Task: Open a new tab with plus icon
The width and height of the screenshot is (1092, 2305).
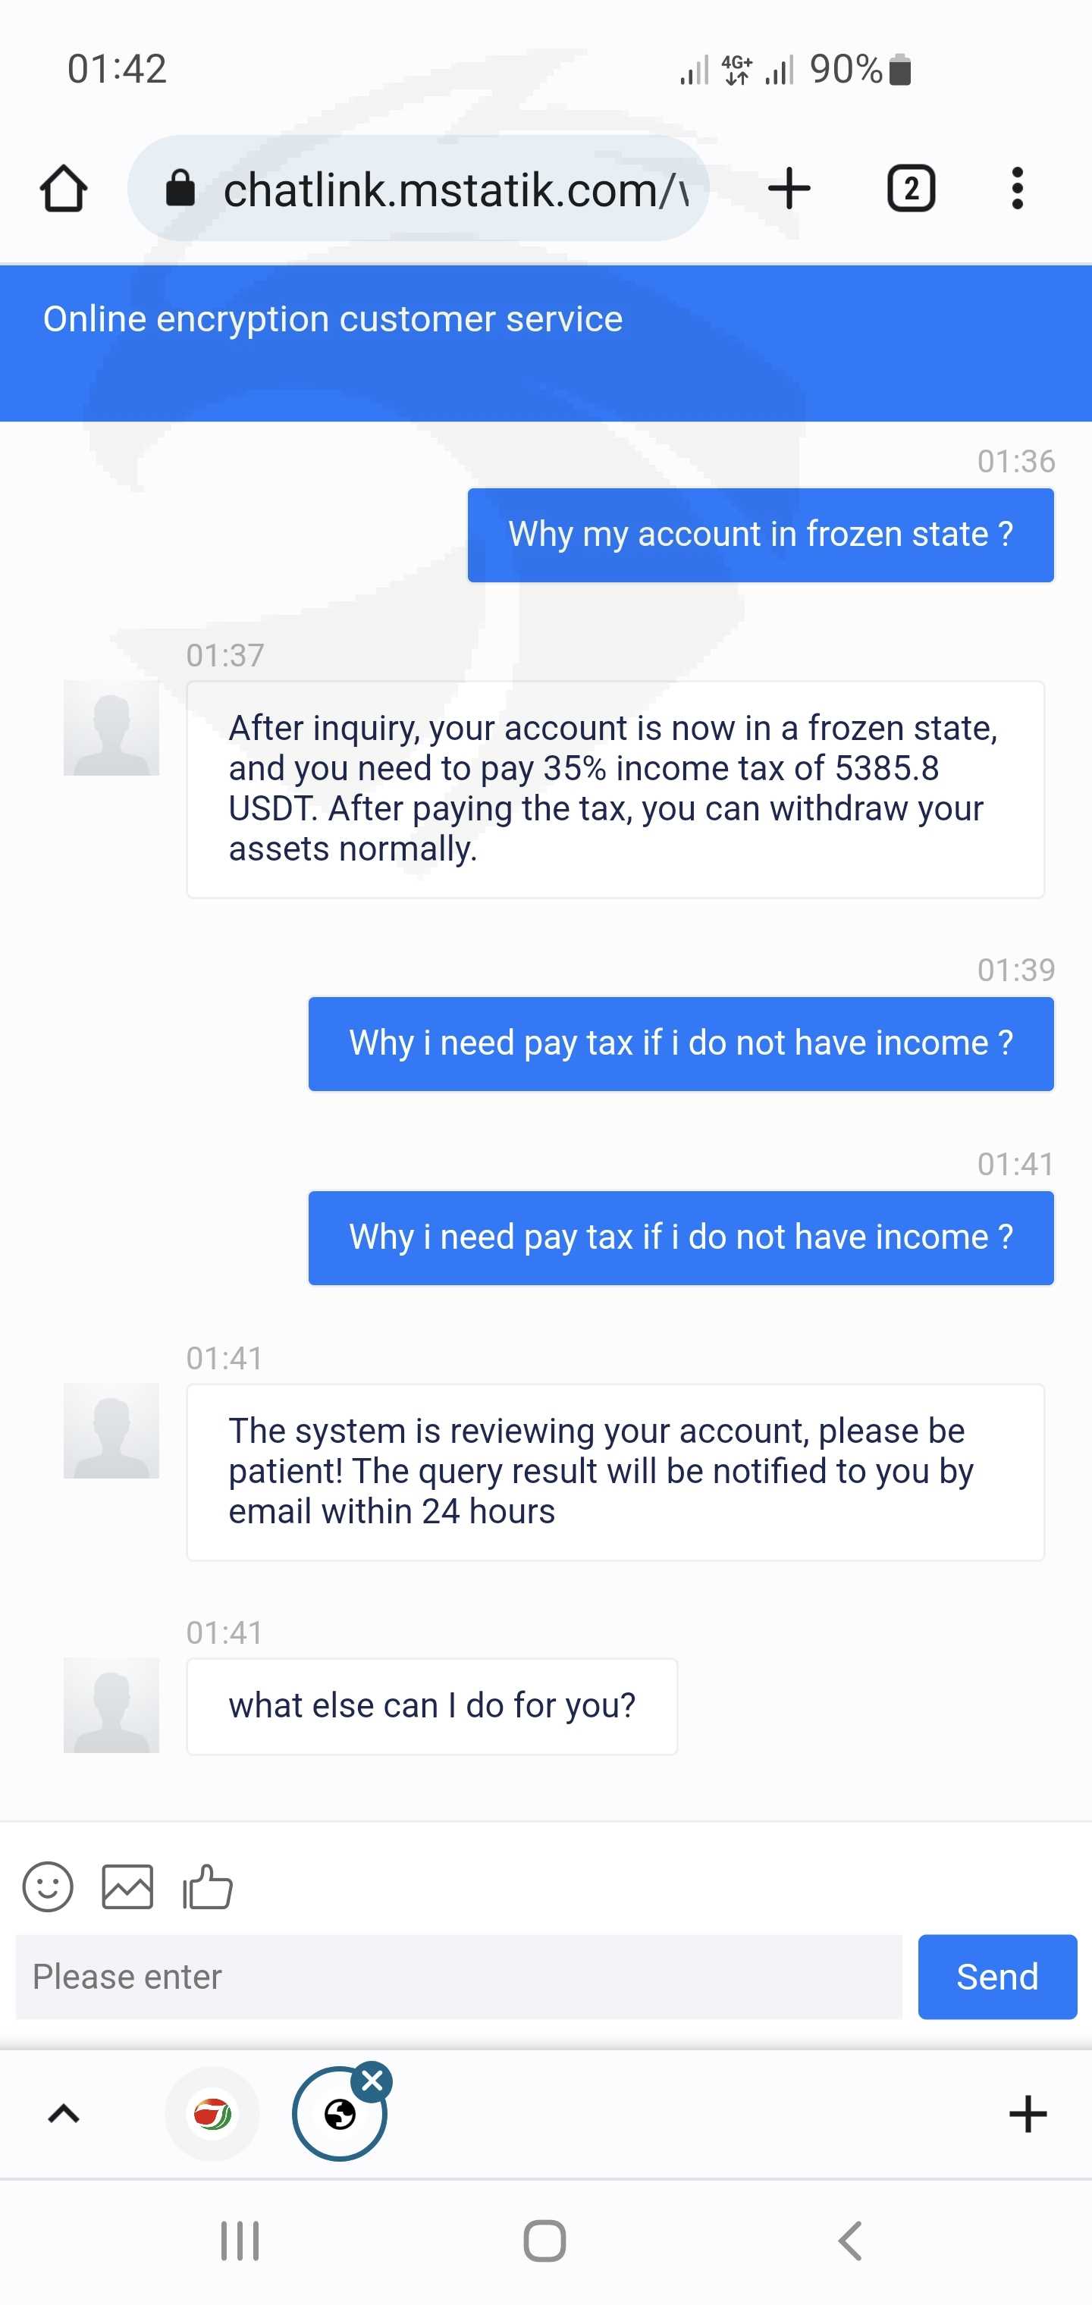Action: point(789,189)
